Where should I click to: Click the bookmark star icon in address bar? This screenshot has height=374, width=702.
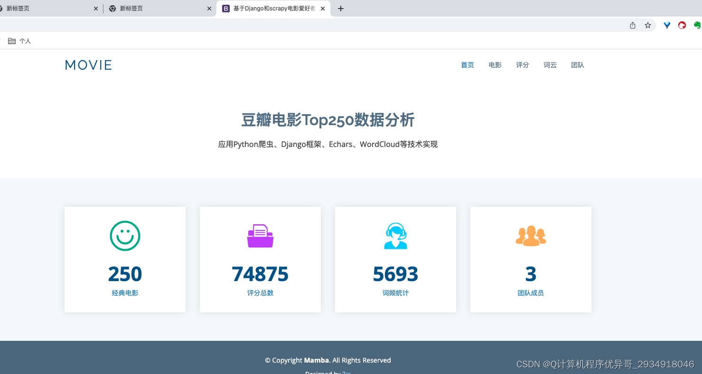(648, 25)
